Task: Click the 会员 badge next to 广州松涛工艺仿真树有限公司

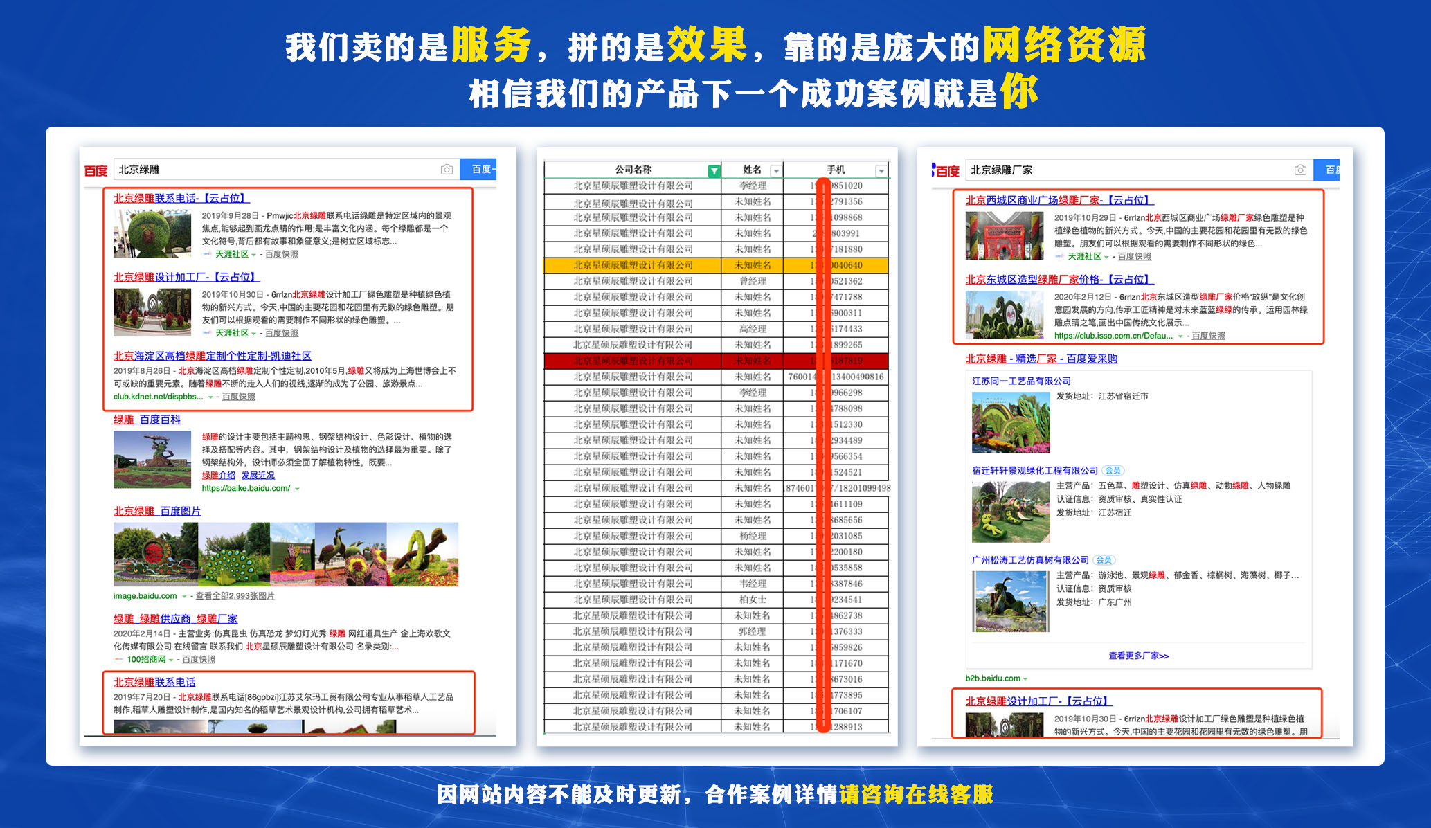Action: pyautogui.click(x=1104, y=560)
